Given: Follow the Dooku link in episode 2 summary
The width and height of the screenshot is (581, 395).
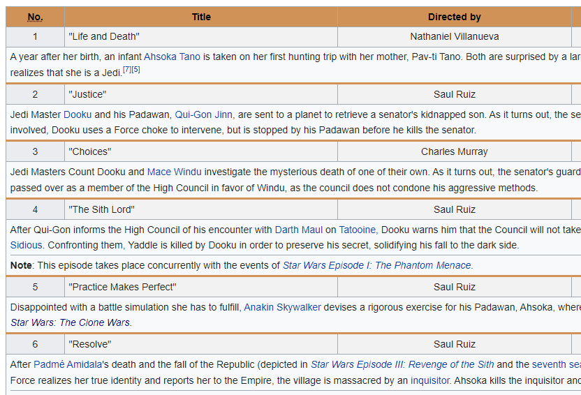Looking at the screenshot, I should click(x=78, y=114).
